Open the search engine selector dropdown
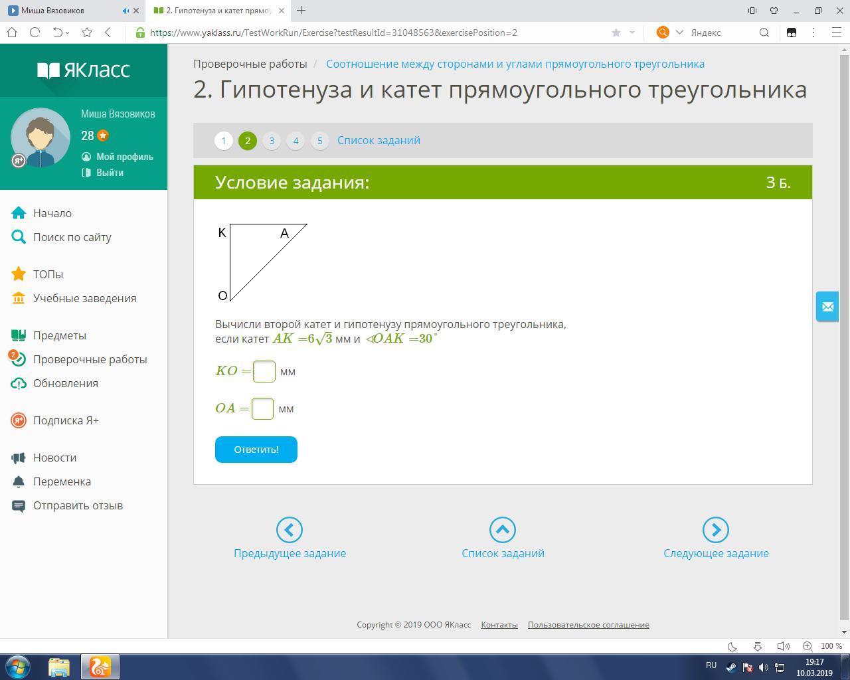This screenshot has height=680, width=850. 679,33
